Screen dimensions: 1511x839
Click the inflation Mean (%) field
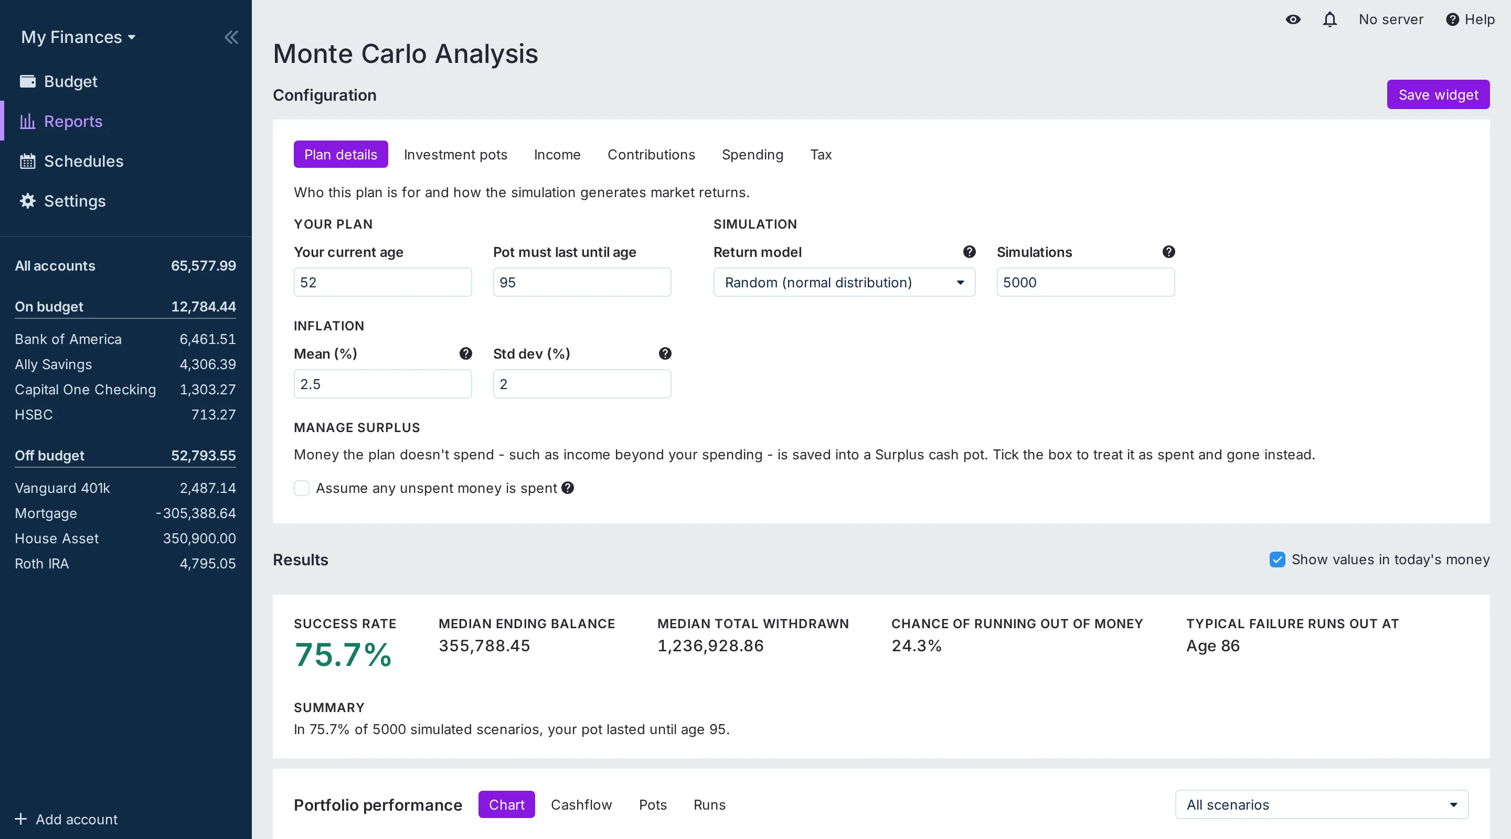(382, 384)
